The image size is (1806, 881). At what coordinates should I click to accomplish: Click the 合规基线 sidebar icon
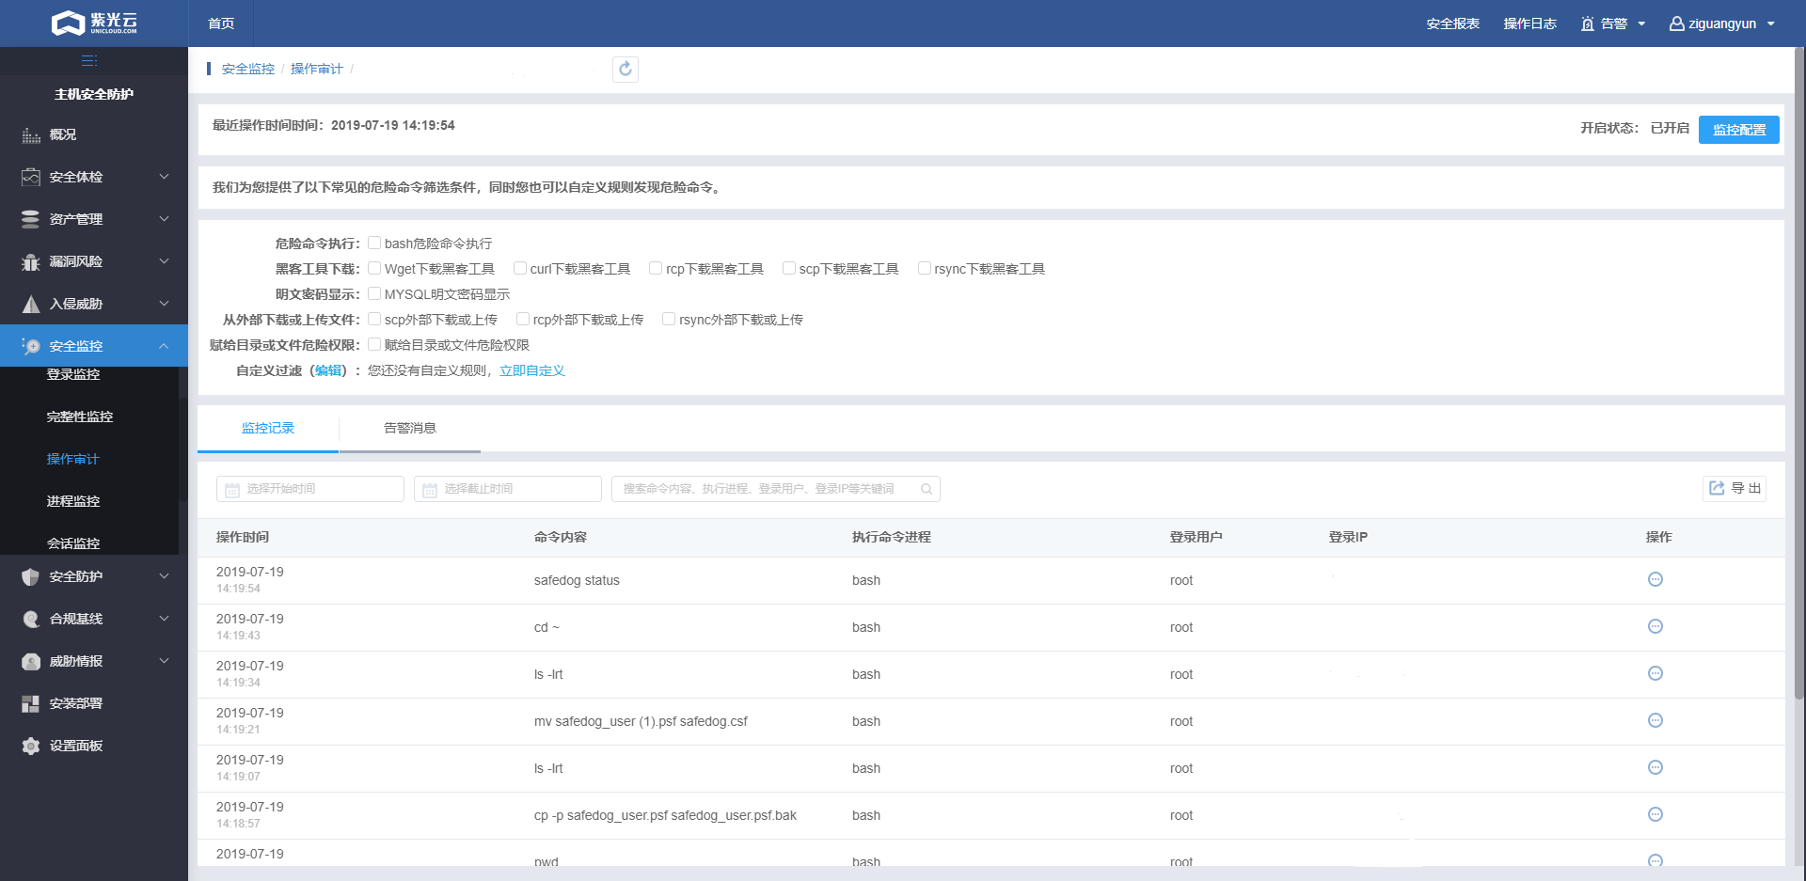31,619
